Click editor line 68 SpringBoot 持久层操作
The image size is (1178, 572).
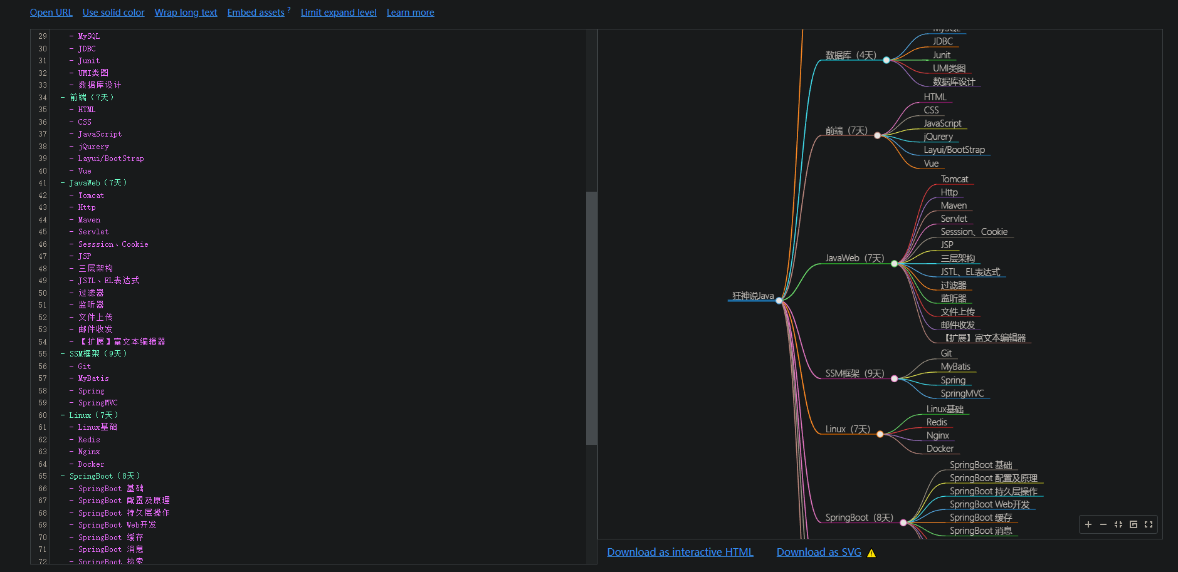124,513
